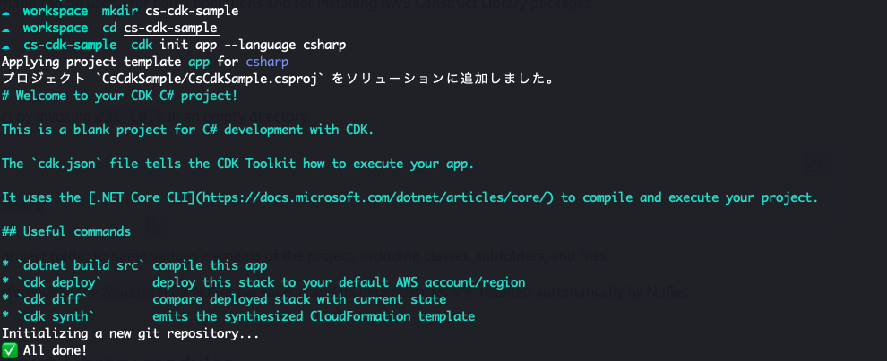Screen dimensions: 887x361
Task: Click the cloud prompt icon before cs-cdk-sample
Action: pyautogui.click(x=5, y=45)
